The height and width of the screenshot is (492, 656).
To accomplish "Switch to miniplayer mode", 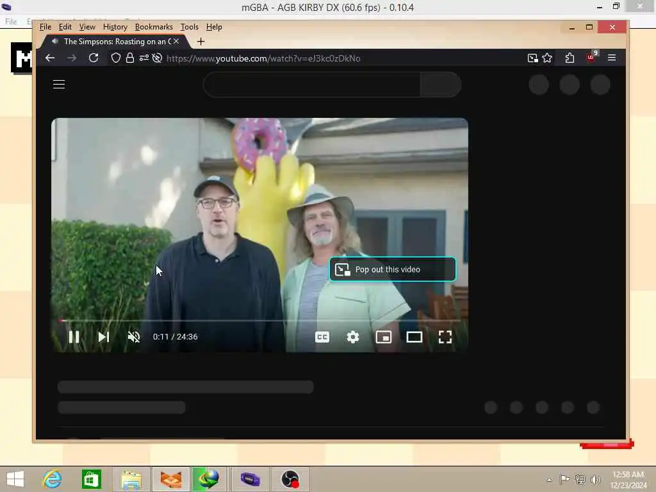I will pos(384,337).
